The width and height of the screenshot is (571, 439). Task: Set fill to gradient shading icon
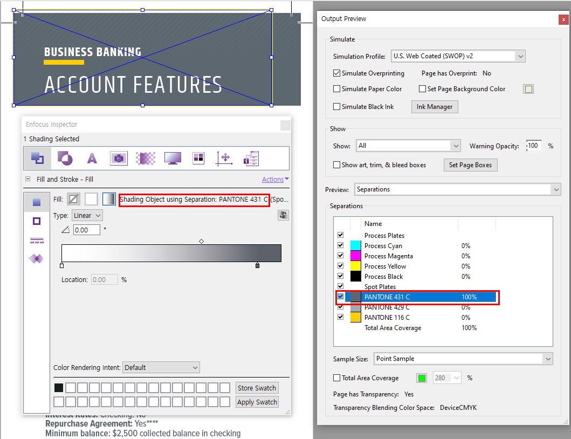coord(109,200)
